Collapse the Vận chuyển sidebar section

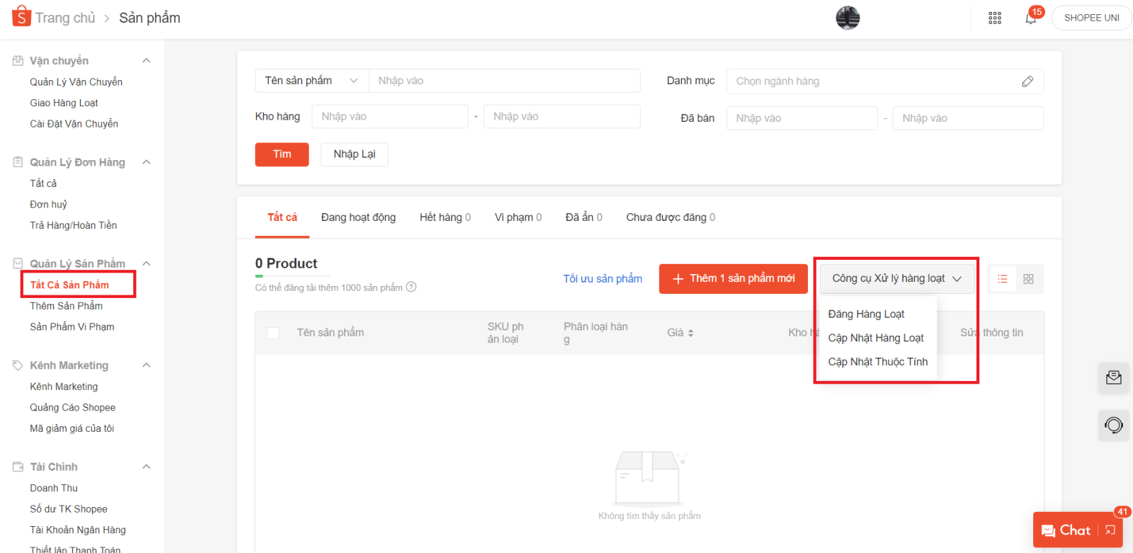(x=147, y=61)
